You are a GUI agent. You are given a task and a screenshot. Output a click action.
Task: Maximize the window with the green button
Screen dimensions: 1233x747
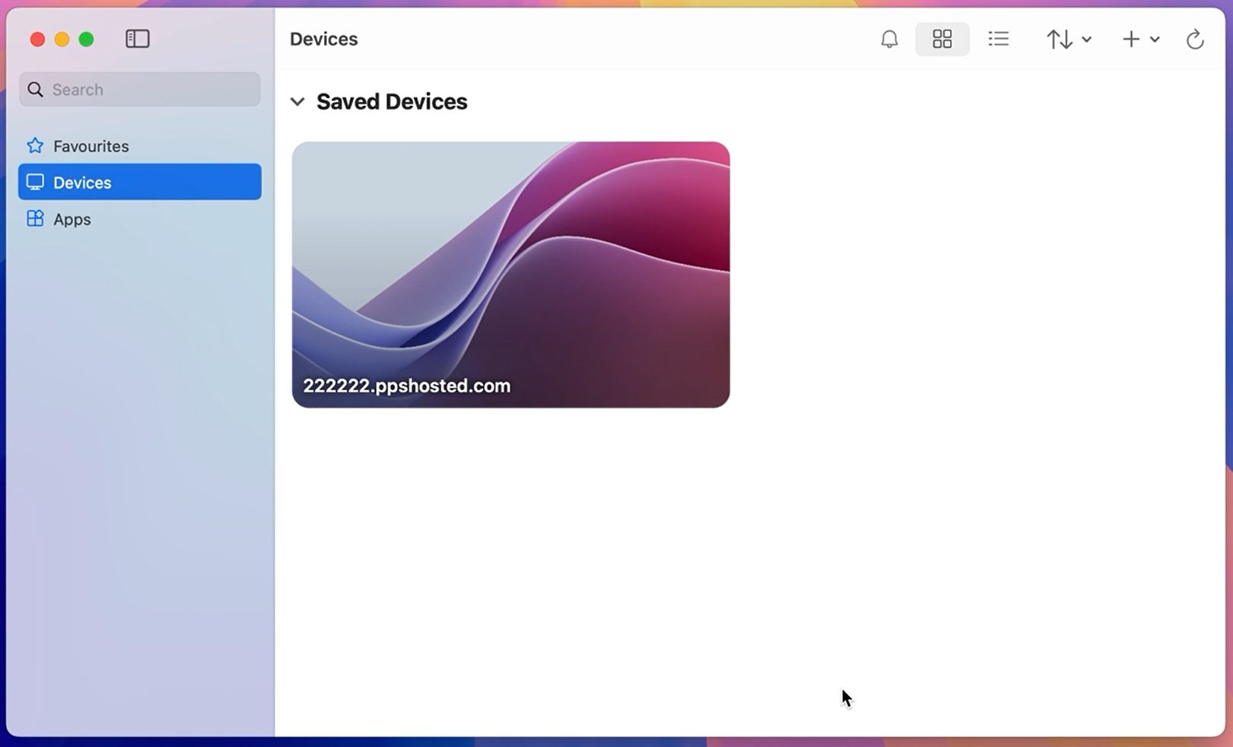point(87,40)
